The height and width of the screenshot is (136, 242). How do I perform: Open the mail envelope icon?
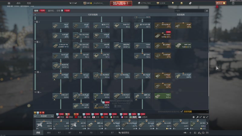click(x=207, y=133)
